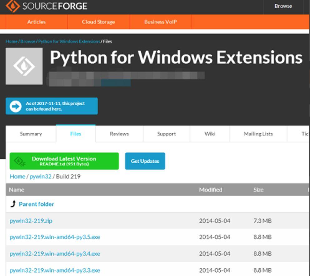Open the Mailing Lists tab
310x276 pixels.
[x=258, y=134]
